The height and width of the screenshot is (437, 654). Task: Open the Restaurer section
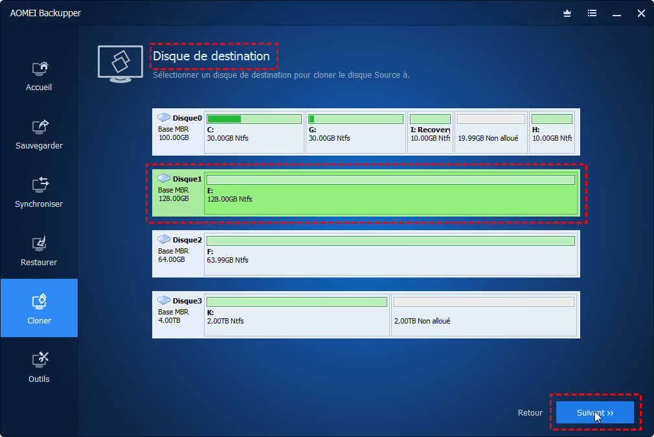pos(39,251)
